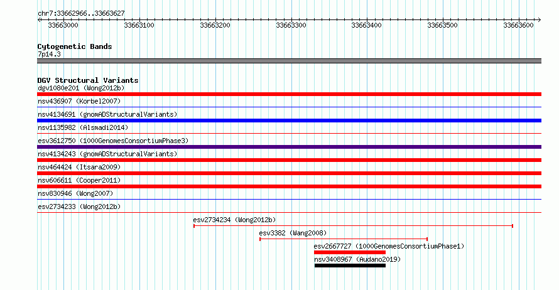Open variant esv2667727 (1000GenomesConsortiumPhase1) label
Image resolution: width=559 pixels, height=290 pixels.
[389, 246]
